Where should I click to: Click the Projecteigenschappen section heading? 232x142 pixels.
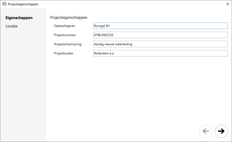pyautogui.click(x=69, y=18)
